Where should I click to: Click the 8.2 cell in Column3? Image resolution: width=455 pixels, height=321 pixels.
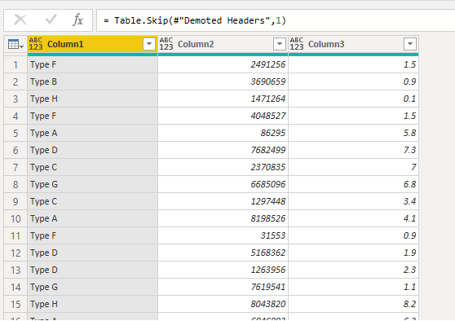[x=353, y=304]
